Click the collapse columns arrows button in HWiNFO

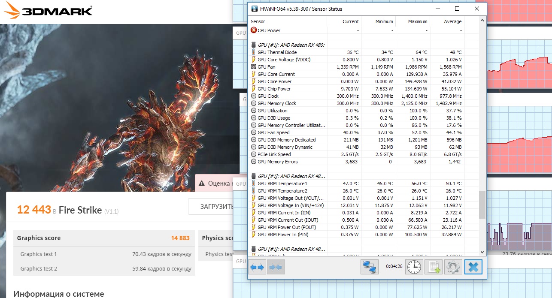click(x=276, y=267)
